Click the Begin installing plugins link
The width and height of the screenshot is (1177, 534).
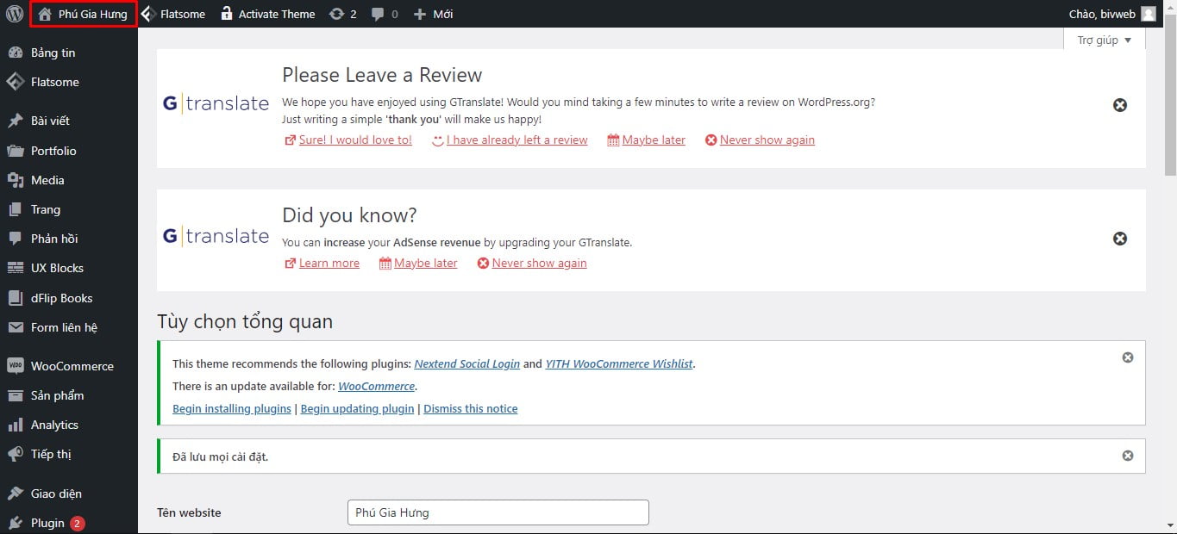[231, 408]
